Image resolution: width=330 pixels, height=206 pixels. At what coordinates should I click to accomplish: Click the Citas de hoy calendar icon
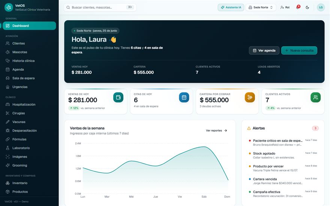point(184,97)
